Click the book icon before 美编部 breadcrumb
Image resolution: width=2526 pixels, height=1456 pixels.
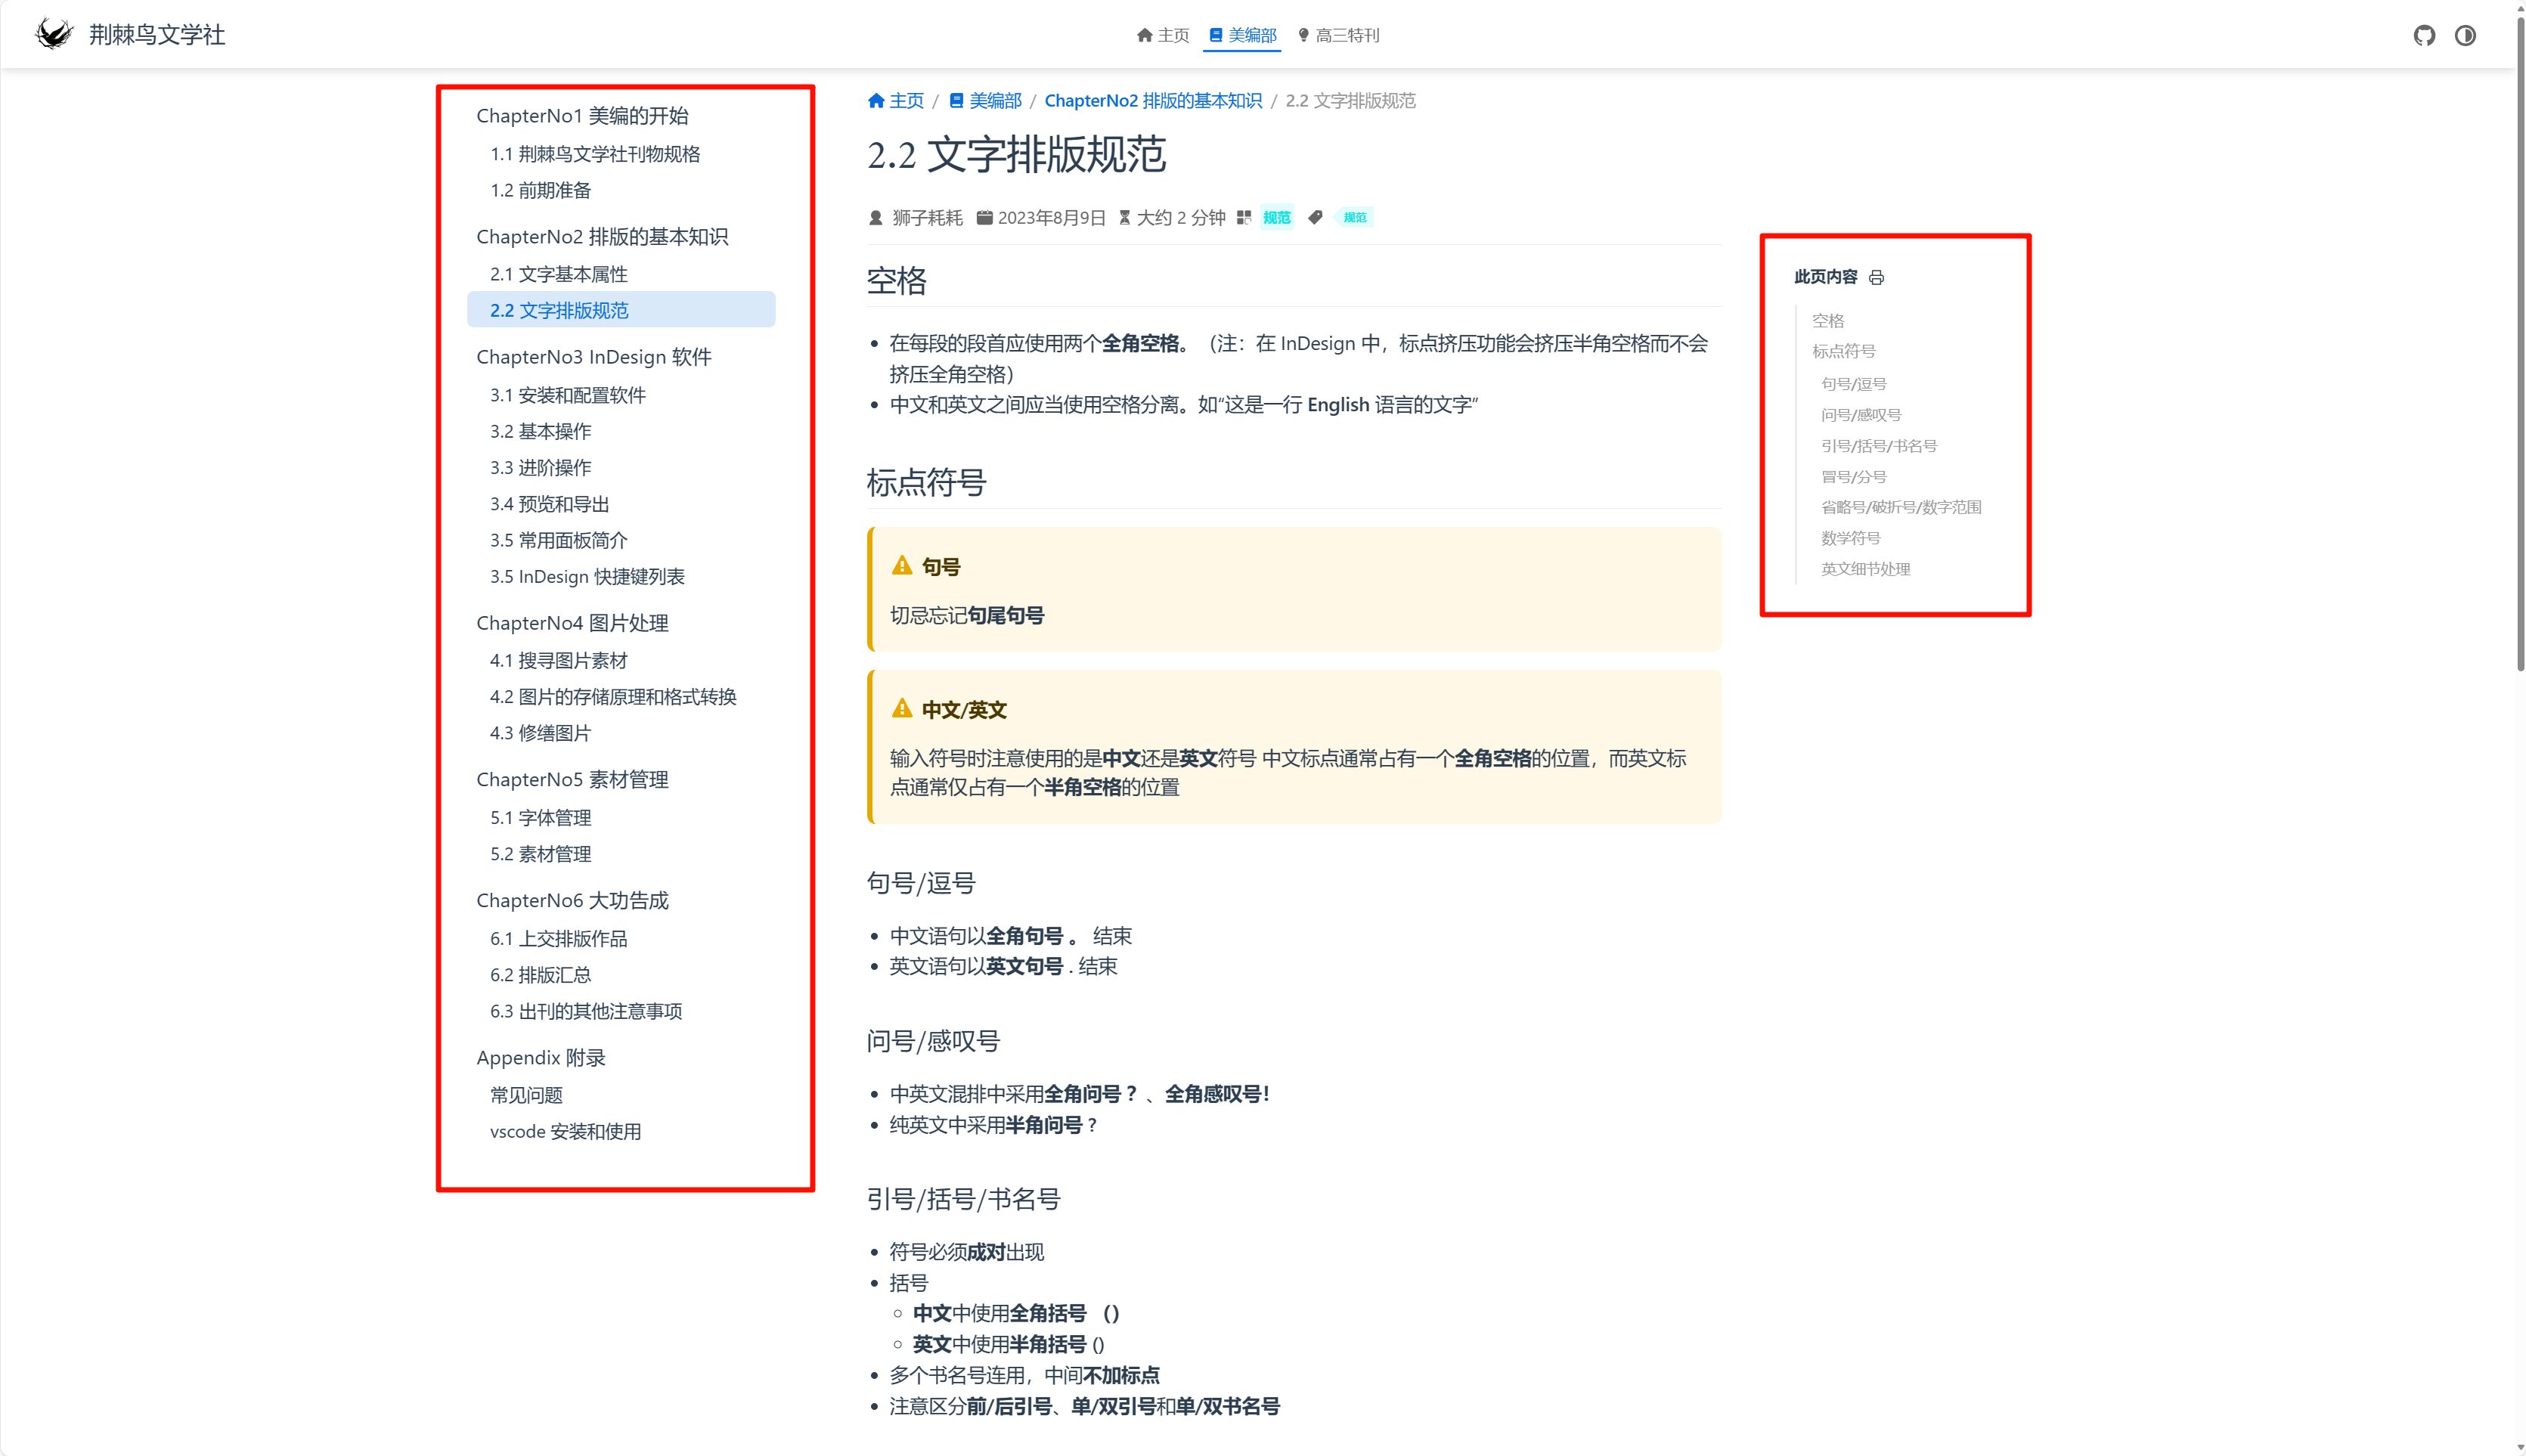[956, 101]
